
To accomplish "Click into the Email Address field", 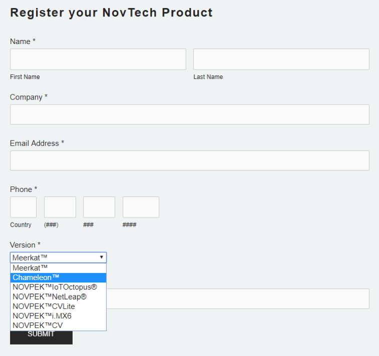I will (x=189, y=160).
